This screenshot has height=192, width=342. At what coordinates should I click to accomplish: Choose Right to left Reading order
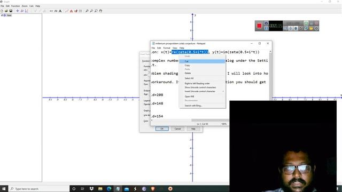202,84
